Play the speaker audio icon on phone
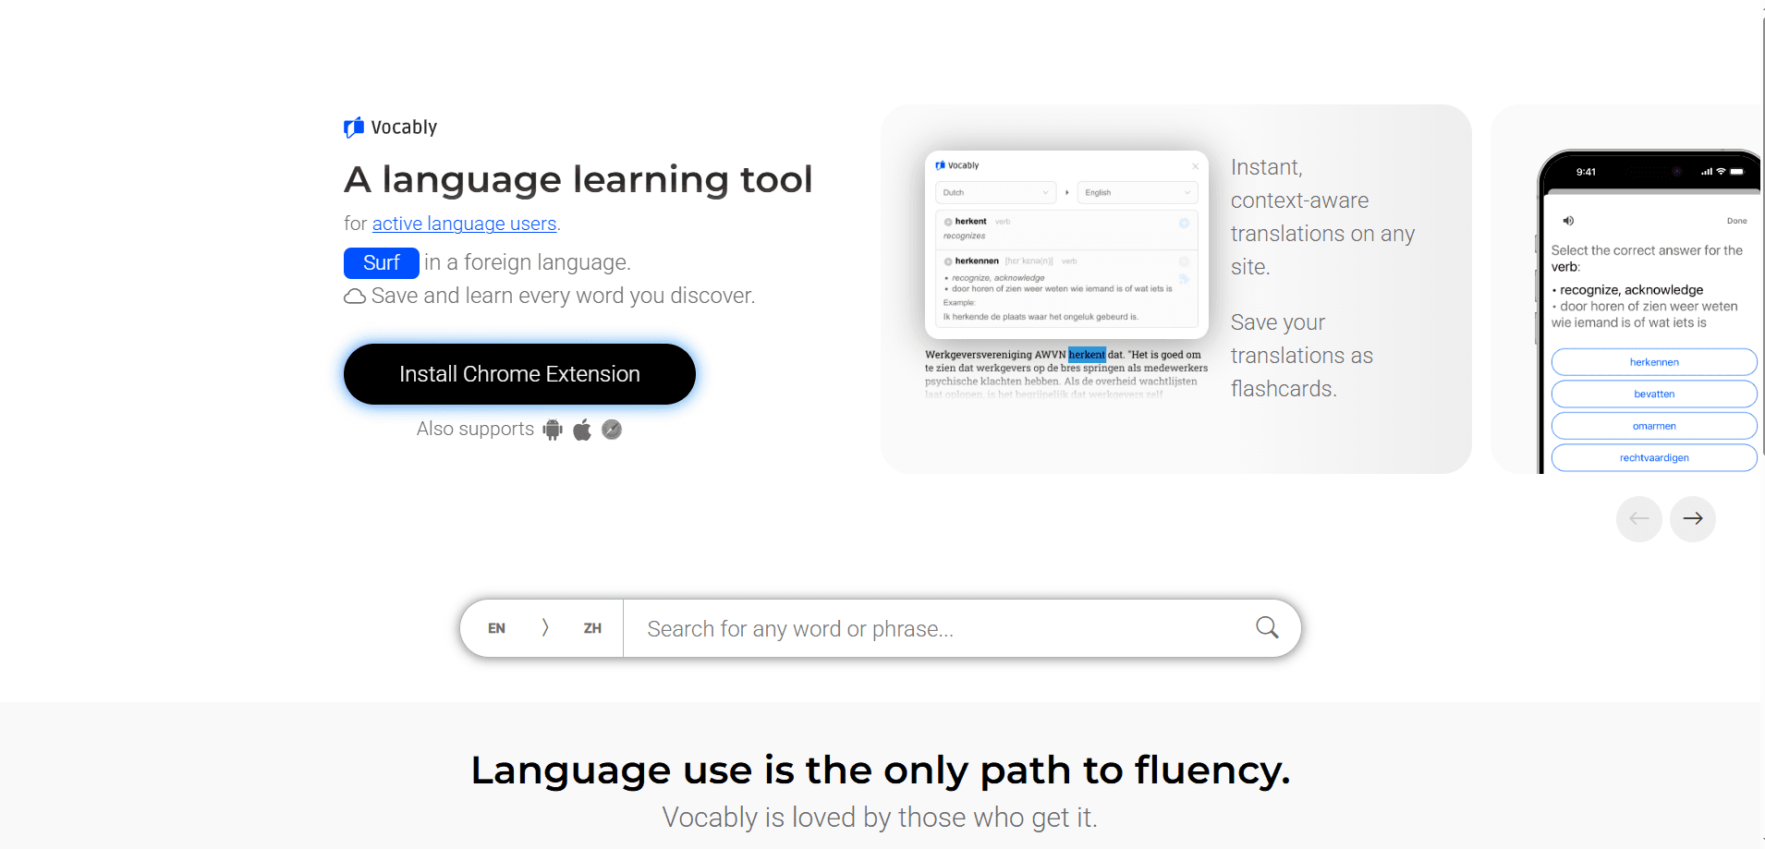This screenshot has height=849, width=1765. click(x=1568, y=221)
